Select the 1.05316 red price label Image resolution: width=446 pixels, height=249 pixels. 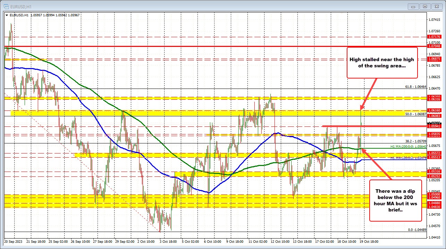[435, 172]
